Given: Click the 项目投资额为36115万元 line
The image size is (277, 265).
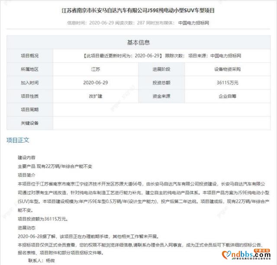Looking at the screenshot, I should click(x=43, y=219).
